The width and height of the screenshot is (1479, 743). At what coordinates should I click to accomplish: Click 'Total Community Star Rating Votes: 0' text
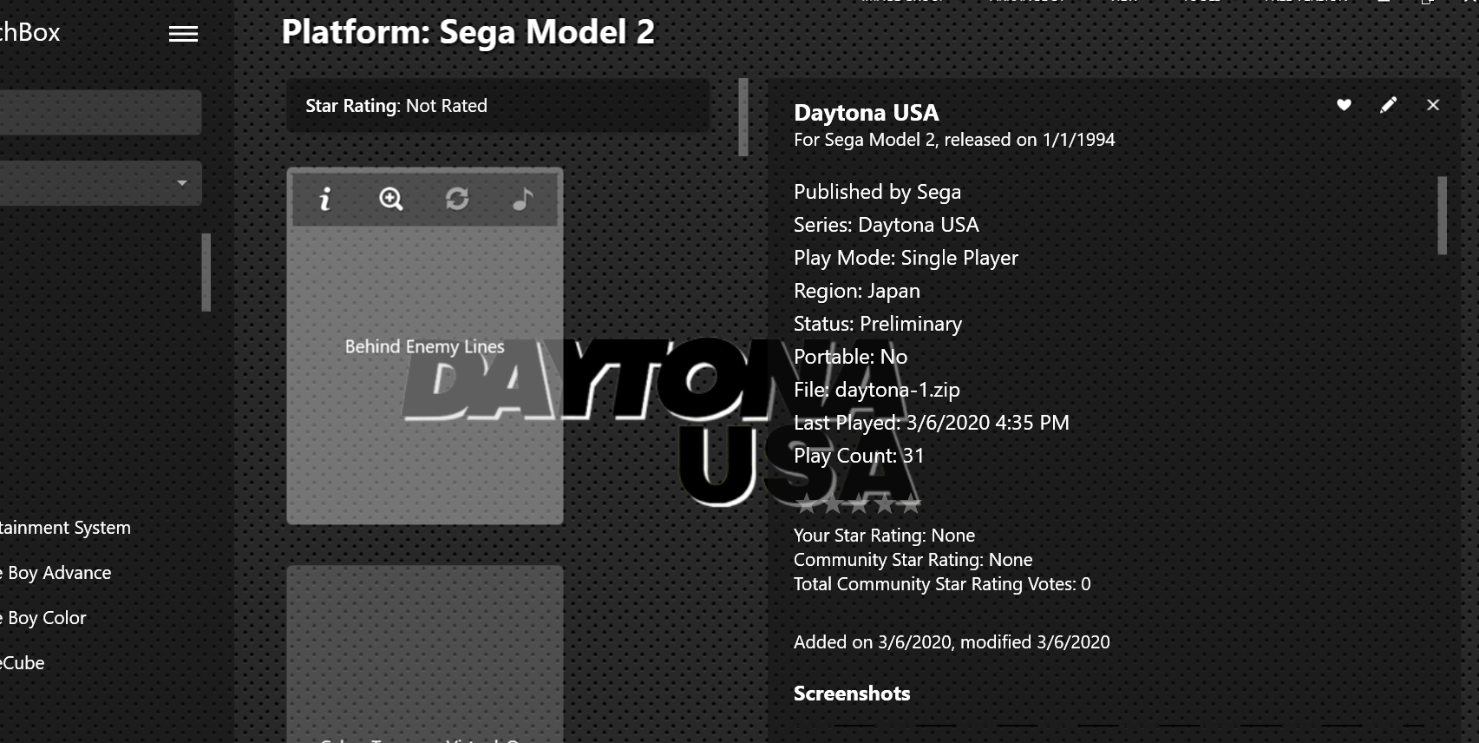(x=942, y=584)
